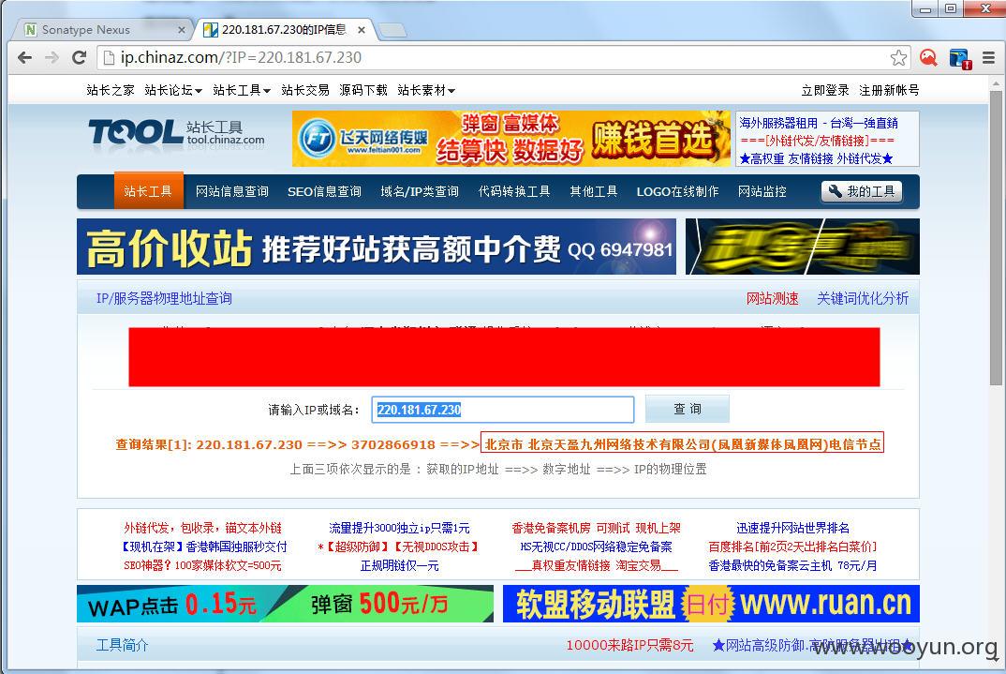The image size is (1006, 674).
Task: Click the 3702866918 numeric address text
Action: 393,444
